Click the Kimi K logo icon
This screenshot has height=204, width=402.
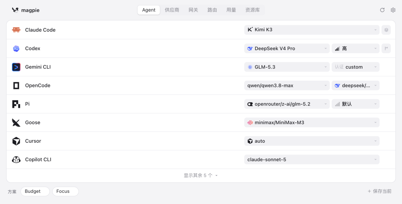pos(250,30)
